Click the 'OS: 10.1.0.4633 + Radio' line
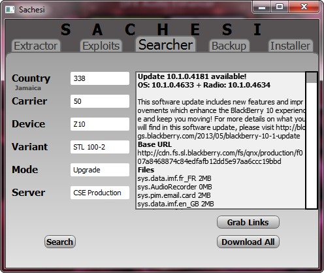Viewport: 324px width, 273px height. click(x=204, y=85)
